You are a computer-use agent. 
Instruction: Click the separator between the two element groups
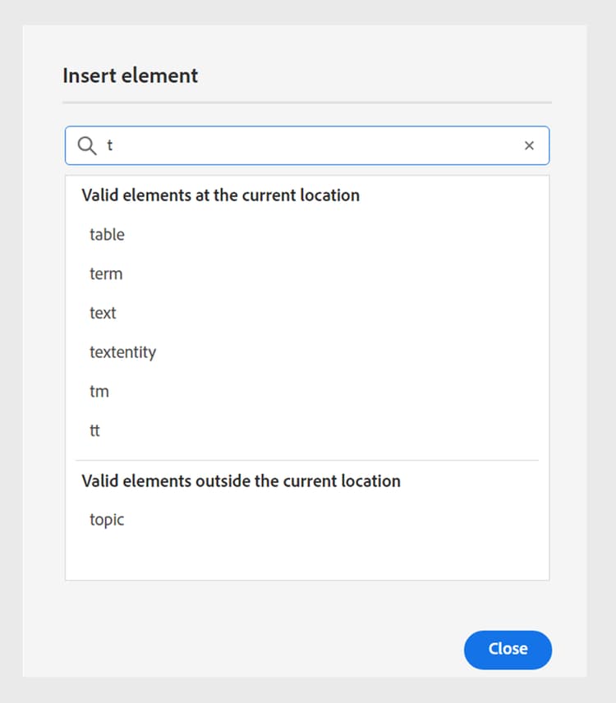click(307, 460)
